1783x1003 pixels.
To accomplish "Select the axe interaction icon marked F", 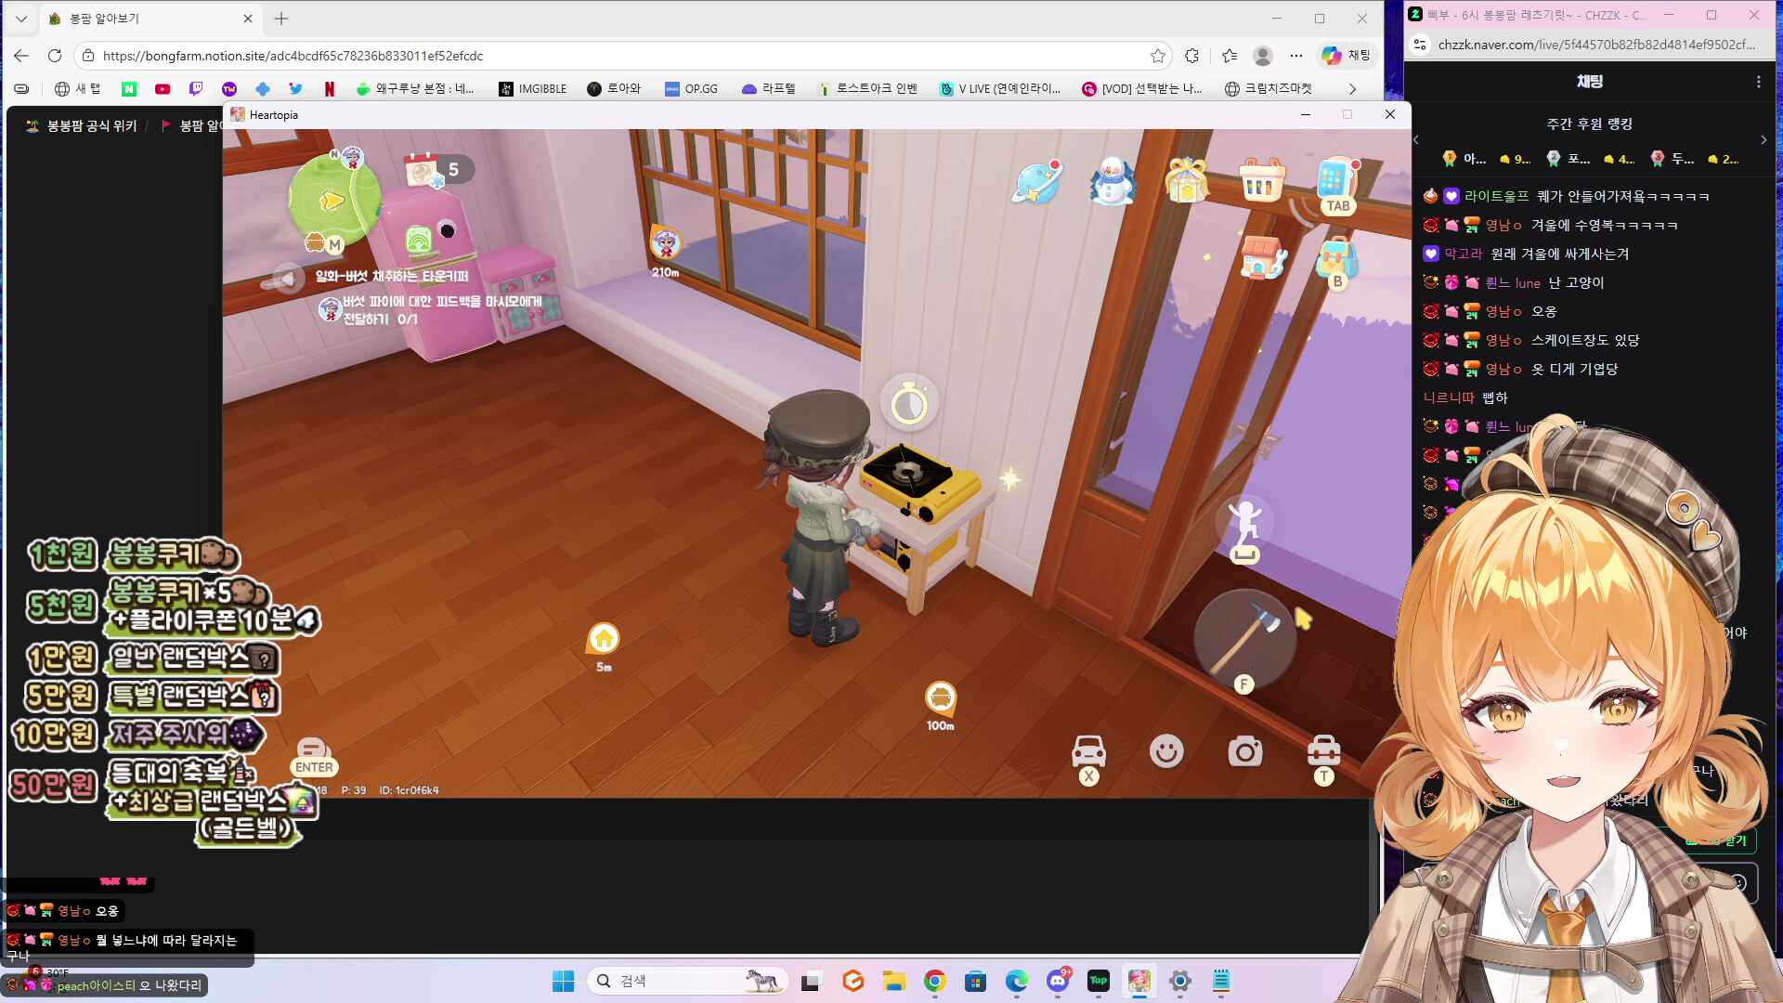I will [1245, 639].
